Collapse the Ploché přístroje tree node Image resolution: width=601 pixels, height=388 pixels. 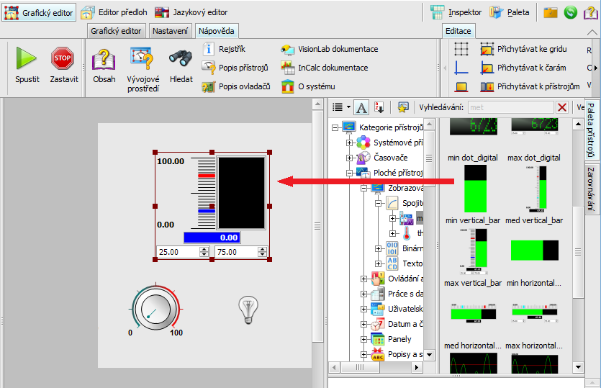point(350,173)
